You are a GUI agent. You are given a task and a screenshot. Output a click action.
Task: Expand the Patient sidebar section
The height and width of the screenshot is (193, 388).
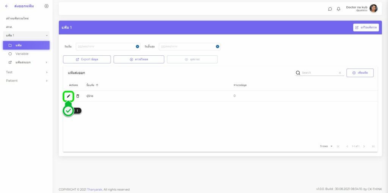[47, 80]
